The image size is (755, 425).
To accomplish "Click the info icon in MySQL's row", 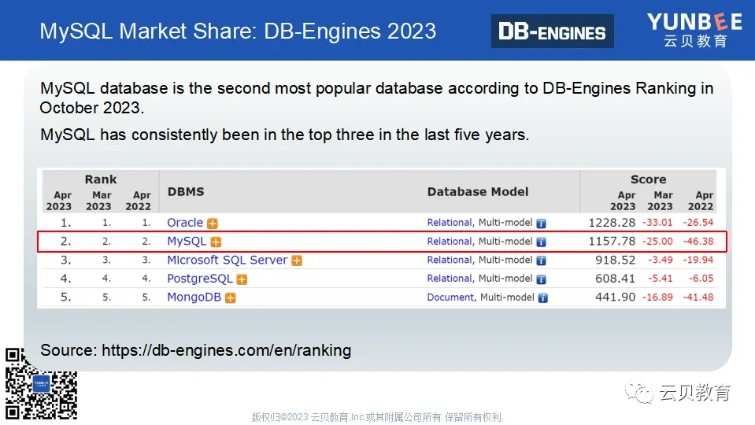I will pos(541,242).
